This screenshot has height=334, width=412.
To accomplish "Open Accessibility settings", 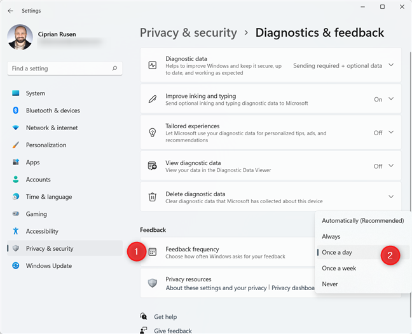I will pos(65,231).
